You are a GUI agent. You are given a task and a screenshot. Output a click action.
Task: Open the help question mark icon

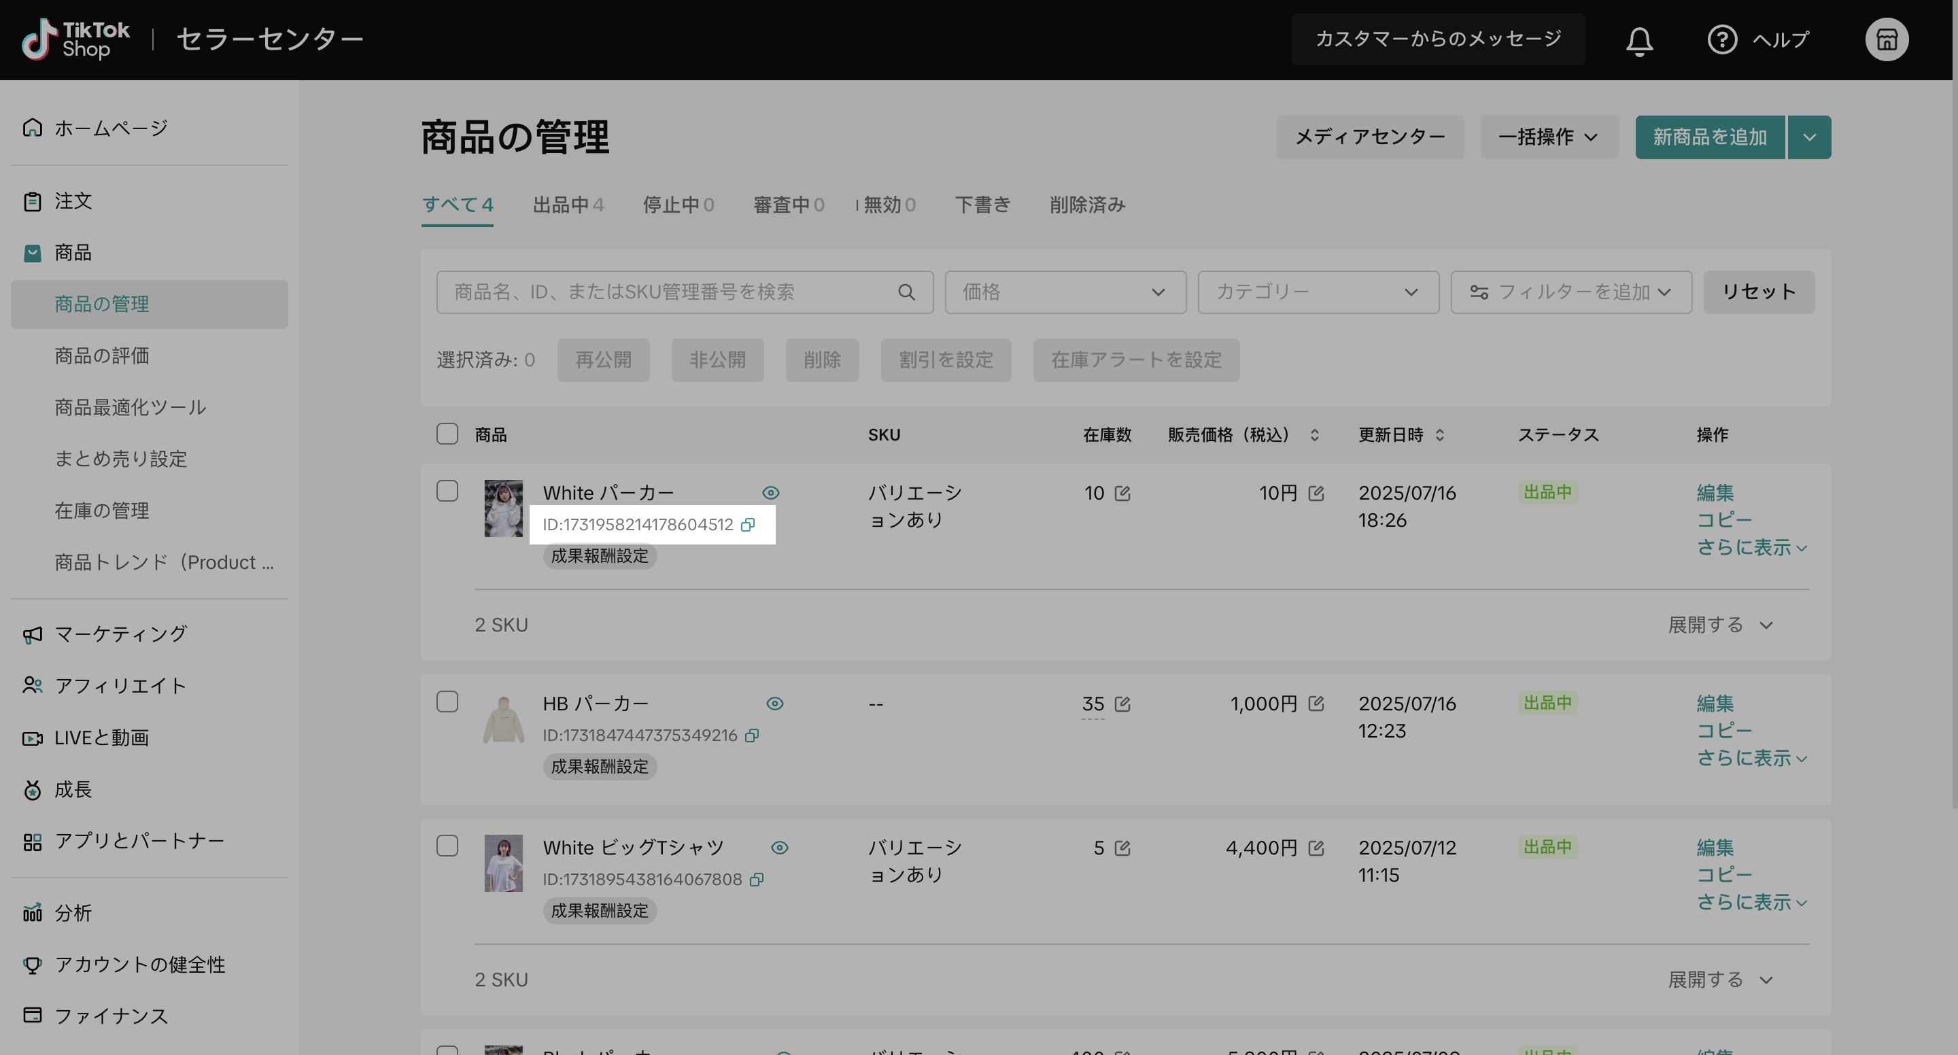click(1721, 39)
